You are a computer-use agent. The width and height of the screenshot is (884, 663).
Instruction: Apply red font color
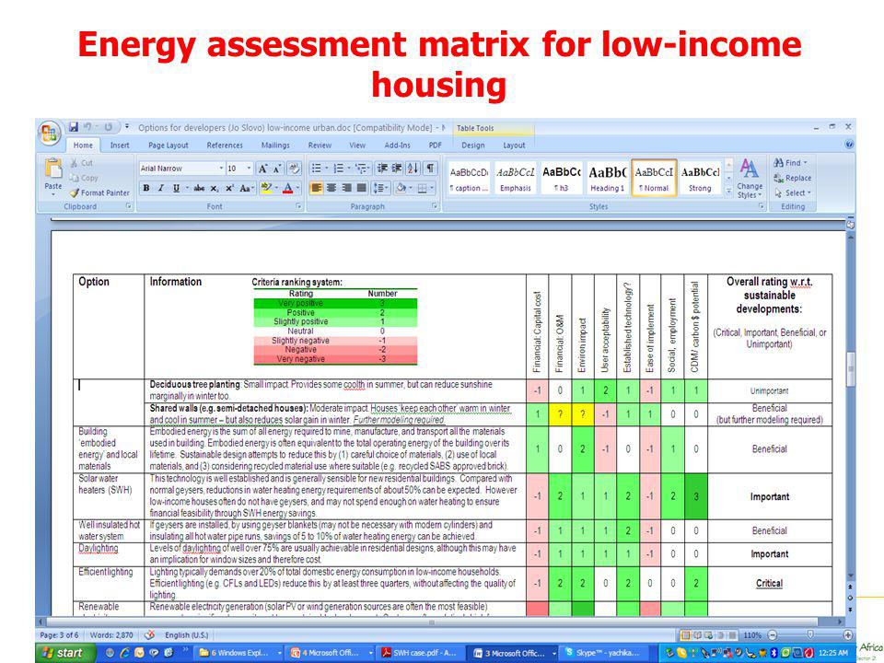(x=288, y=188)
